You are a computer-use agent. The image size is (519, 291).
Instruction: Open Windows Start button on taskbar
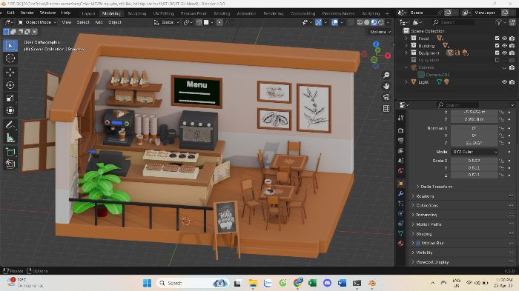point(148,283)
